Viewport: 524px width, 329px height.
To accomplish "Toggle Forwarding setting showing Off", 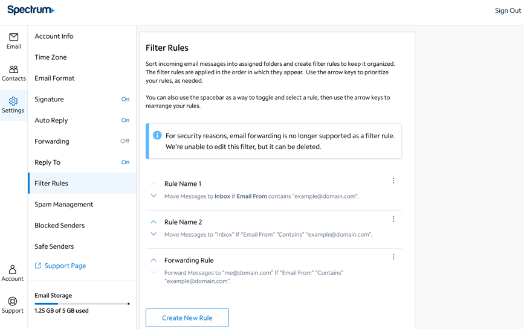I will tap(125, 141).
